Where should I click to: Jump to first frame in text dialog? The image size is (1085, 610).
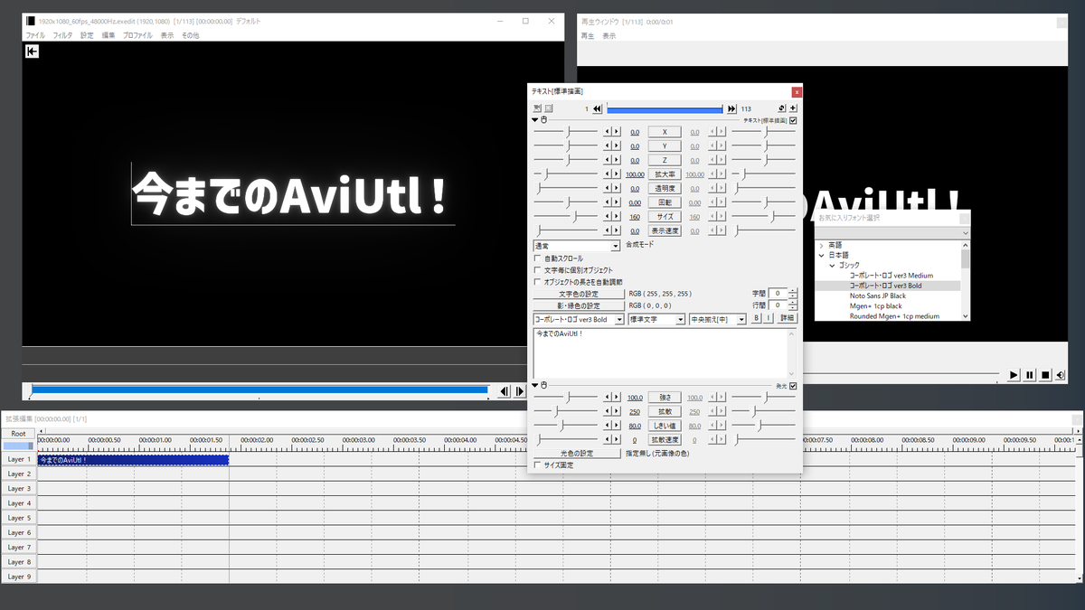[598, 108]
